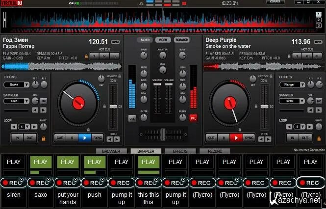
Task: Record into the saxo sampler slot
Action: coord(40,183)
